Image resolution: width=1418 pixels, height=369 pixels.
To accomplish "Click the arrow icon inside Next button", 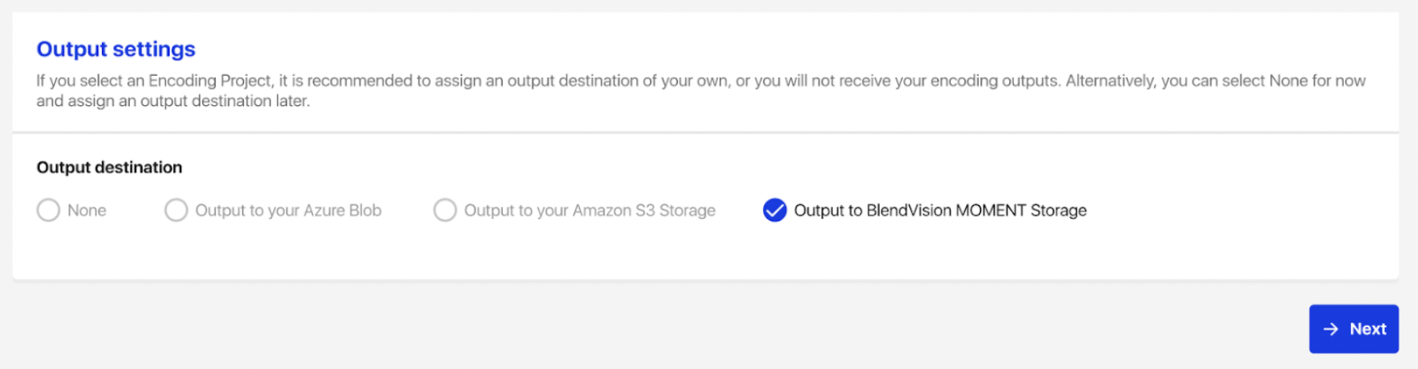I will [x=1330, y=329].
